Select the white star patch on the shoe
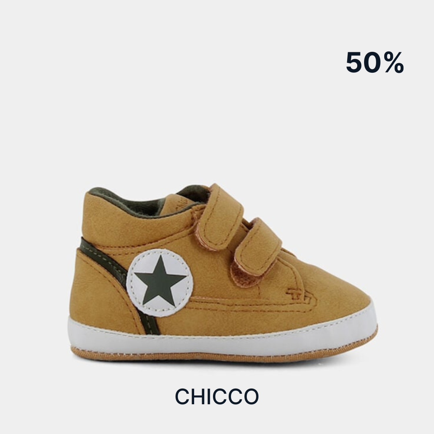Screen dimensions: 434x434 point(160,283)
